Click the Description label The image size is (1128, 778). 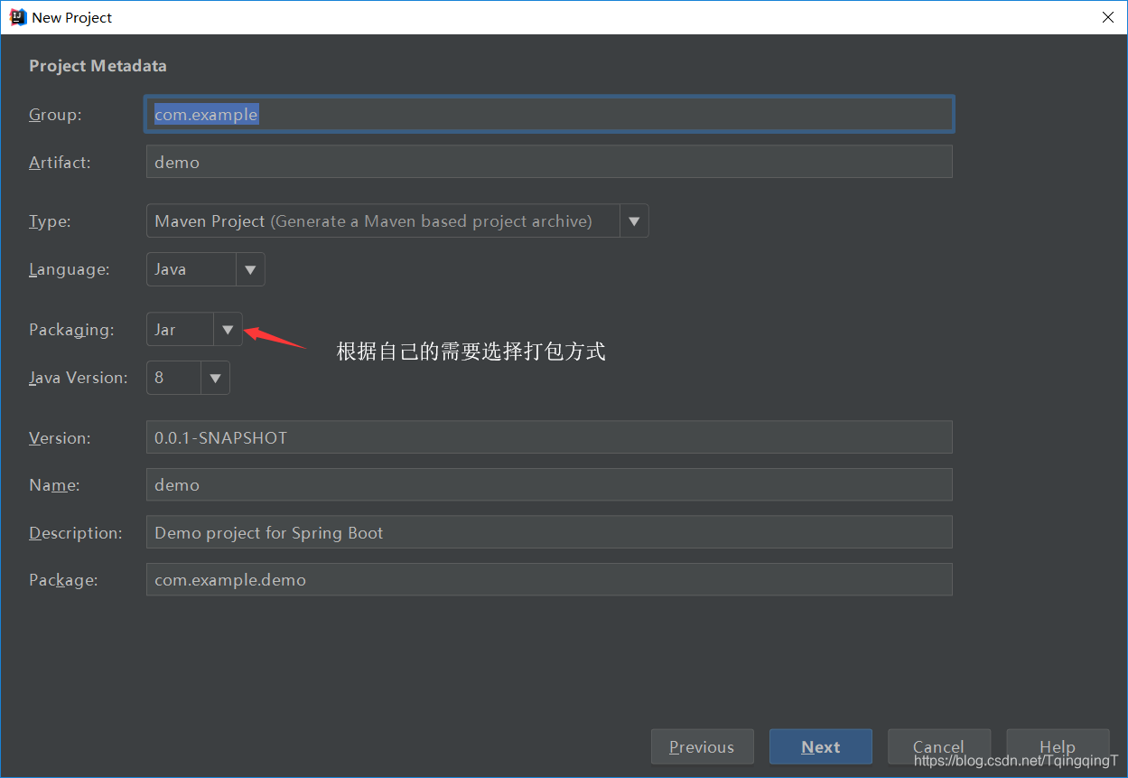(76, 533)
